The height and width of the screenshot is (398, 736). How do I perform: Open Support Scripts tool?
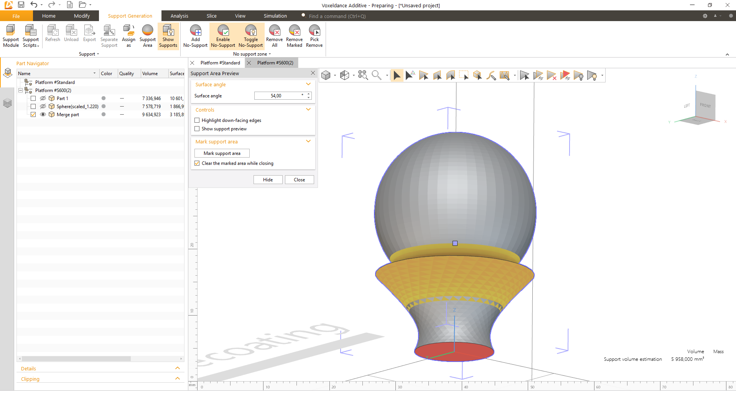(x=31, y=36)
